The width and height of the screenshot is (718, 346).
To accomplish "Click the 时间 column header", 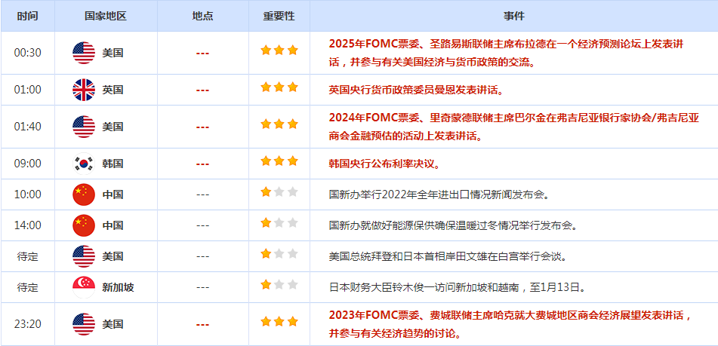I will point(27,16).
